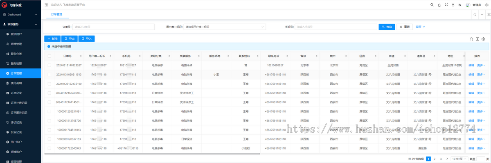This screenshot has width=491, height=163.
Task: Open 服务管理 in sidebar
Action: click(20, 63)
